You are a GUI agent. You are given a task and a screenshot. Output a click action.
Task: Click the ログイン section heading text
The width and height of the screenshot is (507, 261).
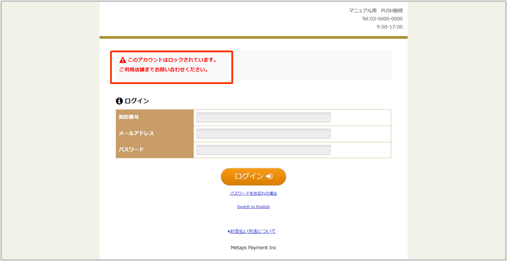coord(136,101)
